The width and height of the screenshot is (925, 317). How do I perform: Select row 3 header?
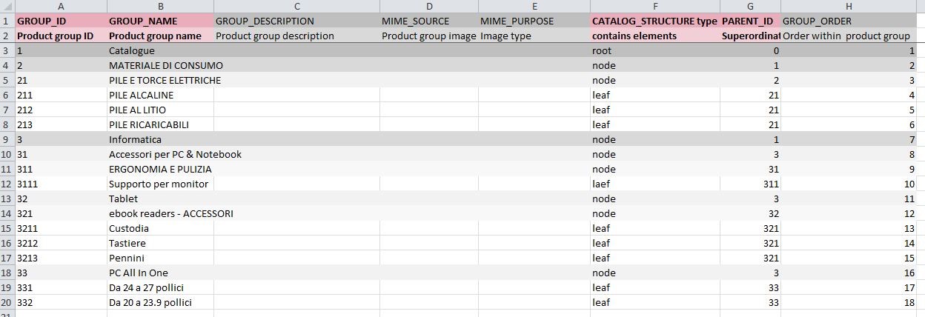tap(7, 50)
